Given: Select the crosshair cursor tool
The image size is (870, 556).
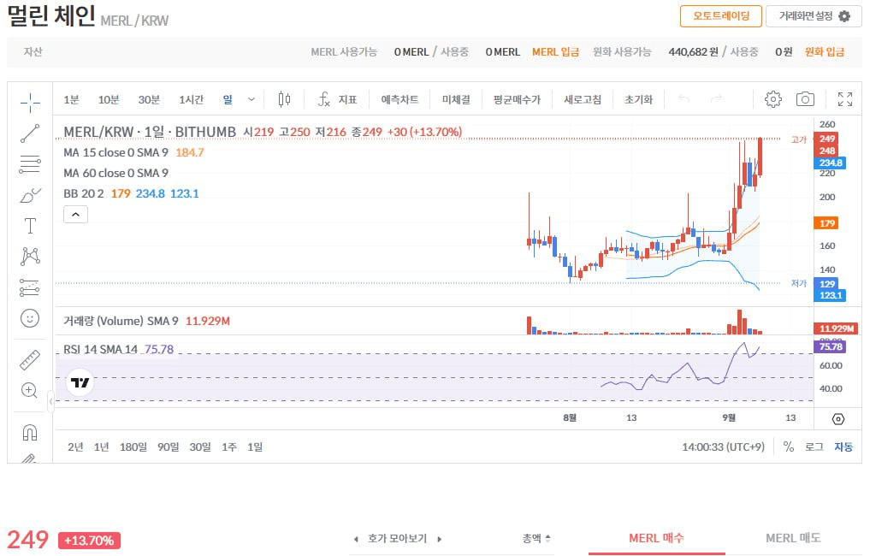Looking at the screenshot, I should pyautogui.click(x=30, y=102).
